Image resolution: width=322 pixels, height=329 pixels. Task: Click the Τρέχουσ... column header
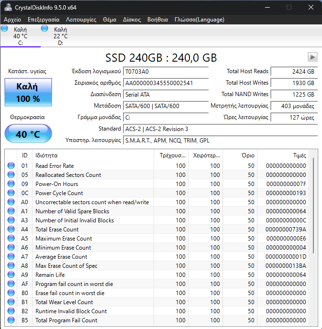coord(171,155)
